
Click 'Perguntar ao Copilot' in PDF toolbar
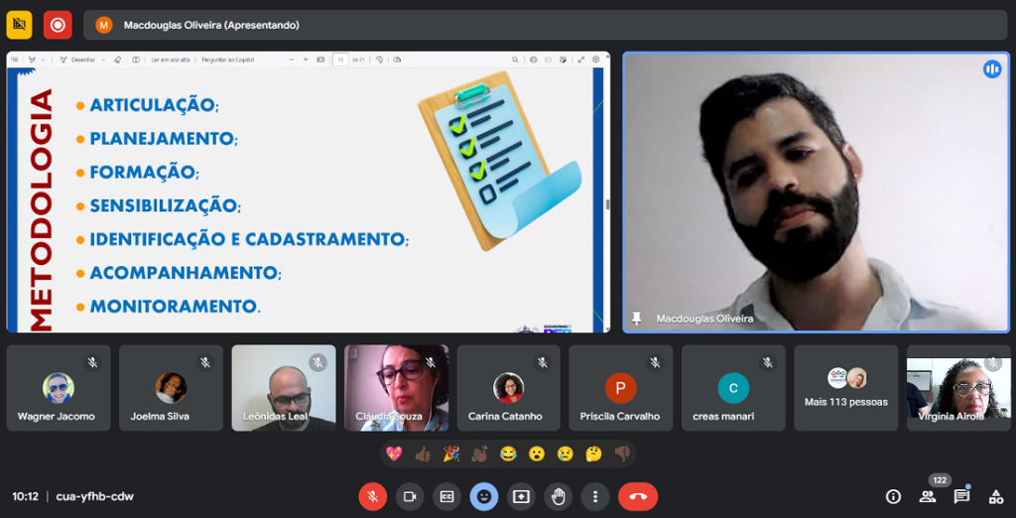click(228, 60)
